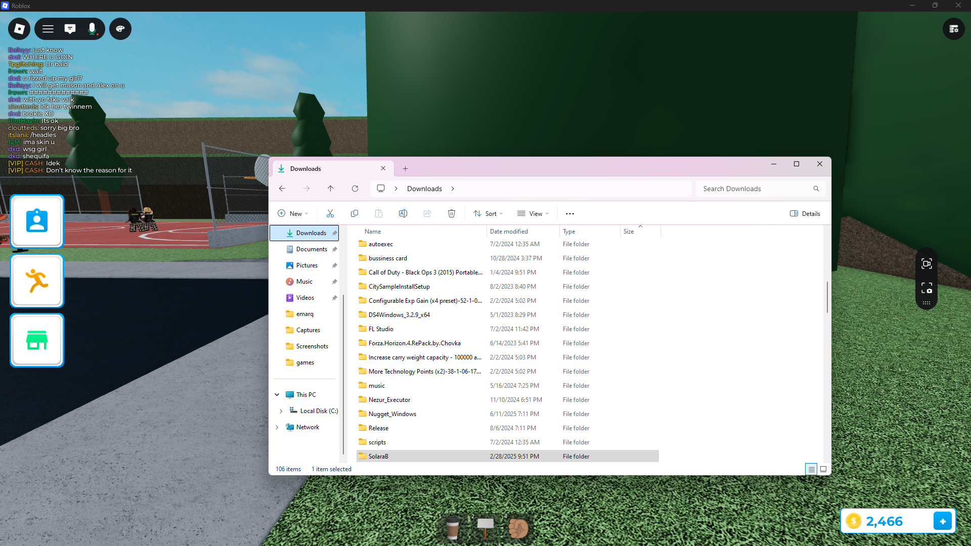Open the View dropdown

533,213
